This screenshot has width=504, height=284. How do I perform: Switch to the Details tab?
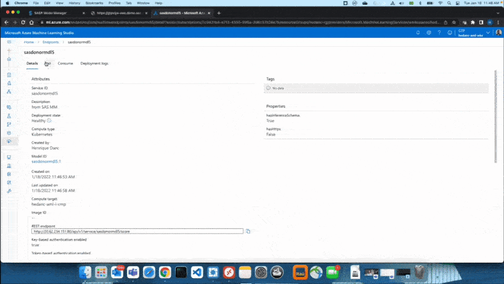tap(32, 63)
